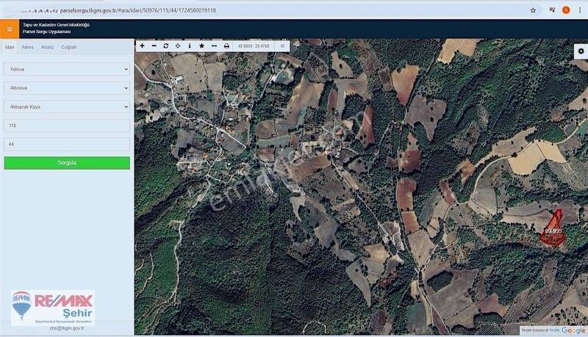
Task: Bookmark this page with browser star icon
Action: [534, 10]
